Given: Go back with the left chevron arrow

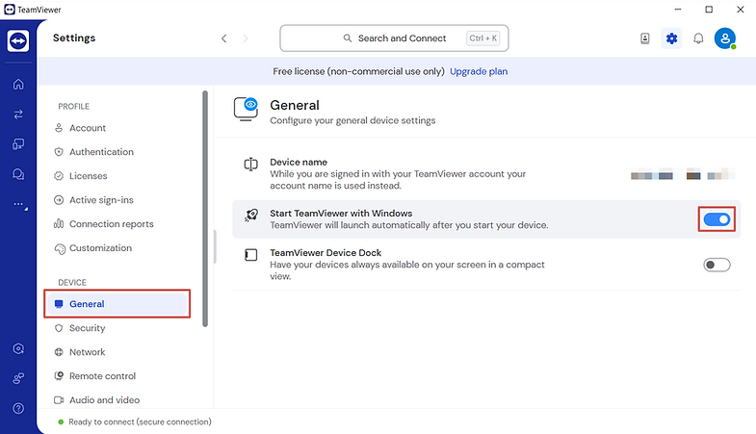Looking at the screenshot, I should tap(223, 38).
